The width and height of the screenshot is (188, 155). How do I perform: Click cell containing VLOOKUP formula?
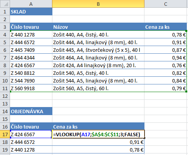98,134
